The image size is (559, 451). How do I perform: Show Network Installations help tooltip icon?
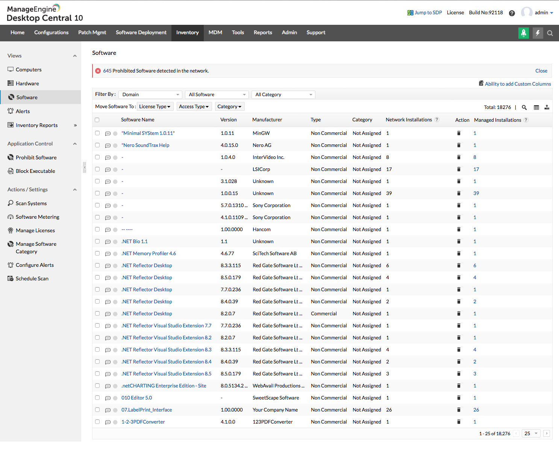point(437,120)
